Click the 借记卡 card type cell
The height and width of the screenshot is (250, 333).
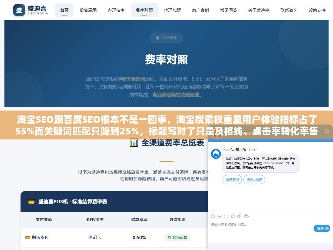(x=95, y=237)
